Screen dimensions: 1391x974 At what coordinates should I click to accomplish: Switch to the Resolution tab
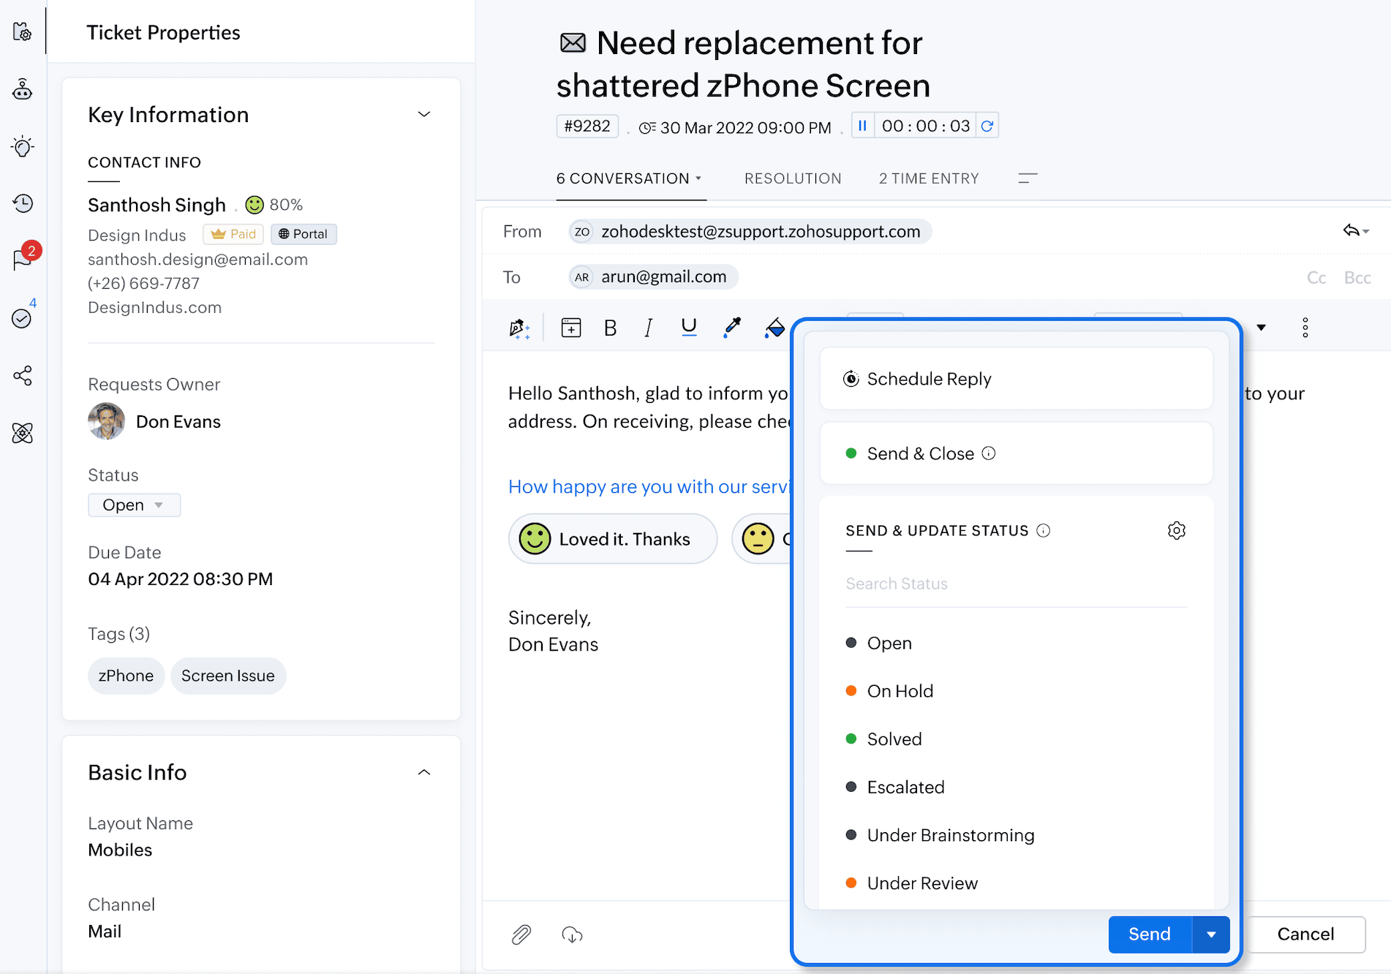point(793,178)
